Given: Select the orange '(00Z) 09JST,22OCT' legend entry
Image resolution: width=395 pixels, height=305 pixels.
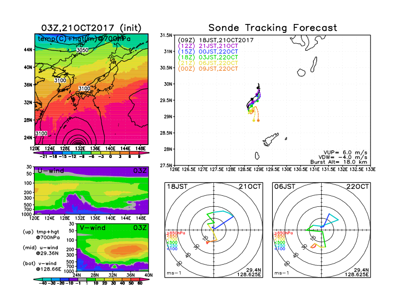Looking at the screenshot, I should coord(208,69).
